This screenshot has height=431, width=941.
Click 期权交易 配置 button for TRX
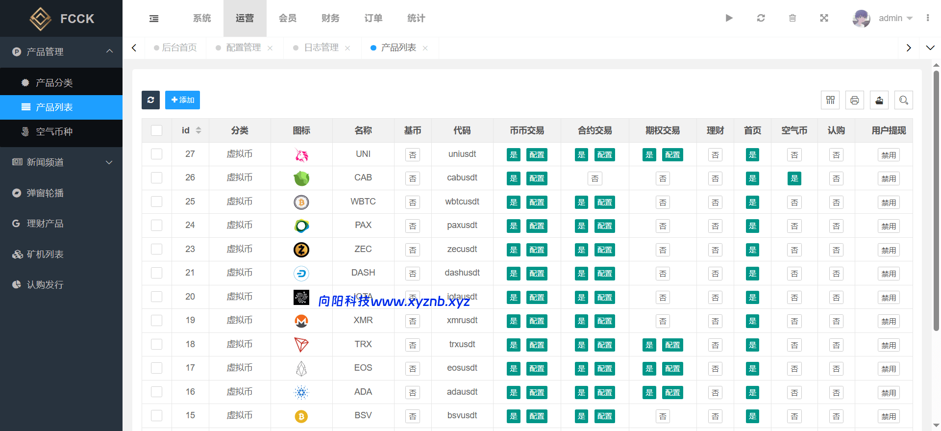(x=672, y=345)
